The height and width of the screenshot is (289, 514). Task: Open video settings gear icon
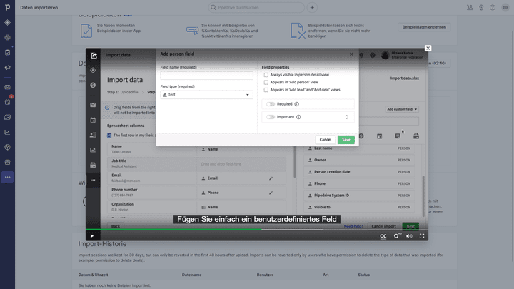coord(397,236)
